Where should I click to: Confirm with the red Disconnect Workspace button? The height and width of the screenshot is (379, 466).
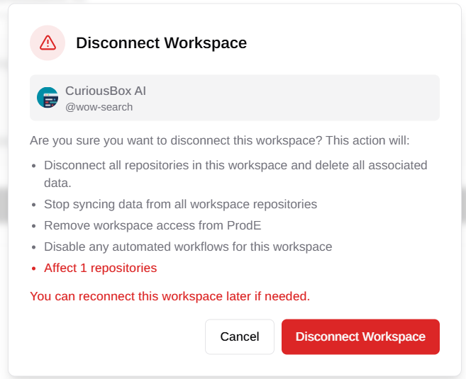360,337
